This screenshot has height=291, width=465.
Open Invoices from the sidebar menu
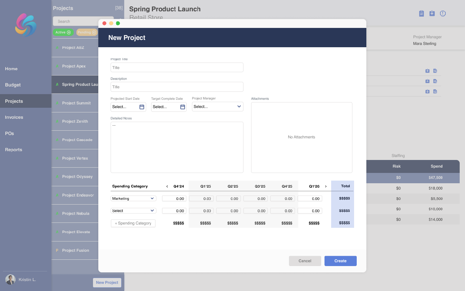pos(14,117)
